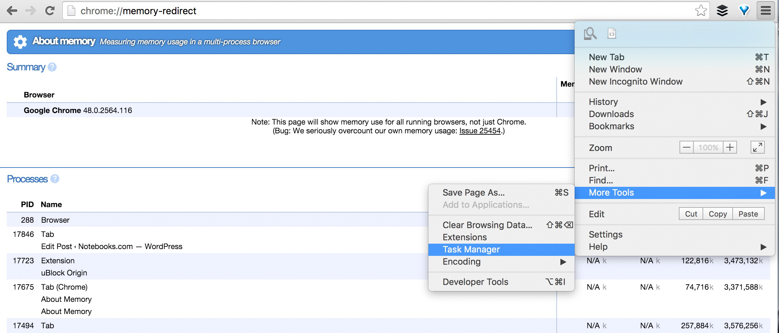Click the 257,884k memory value
Image resolution: width=779 pixels, height=333 pixels.
click(697, 326)
